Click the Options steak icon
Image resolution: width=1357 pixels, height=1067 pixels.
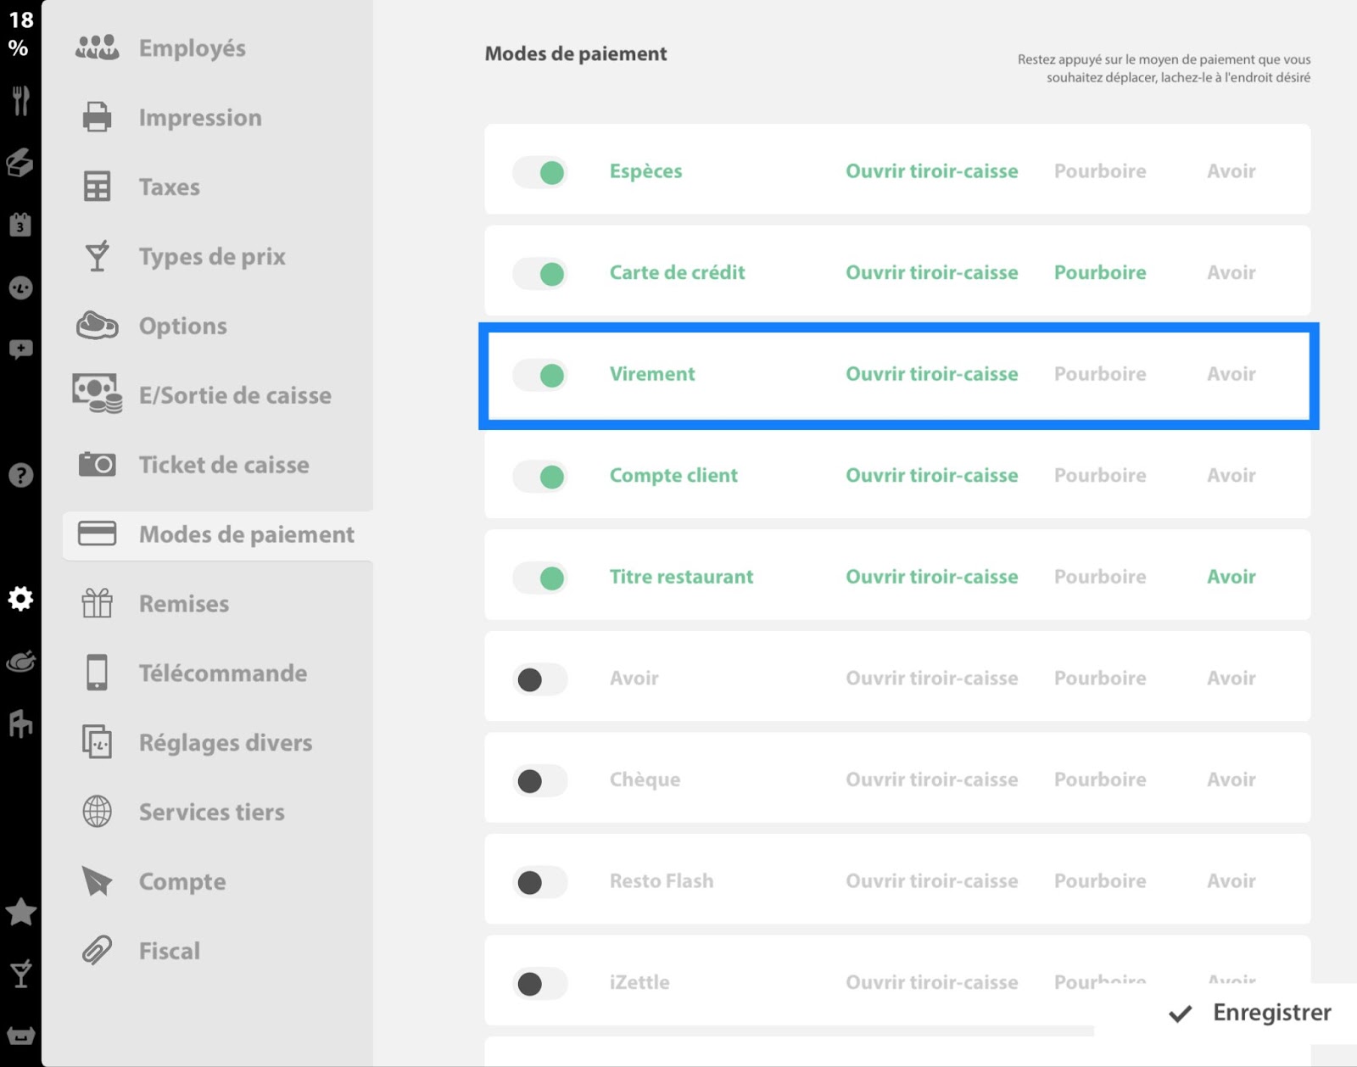(x=97, y=326)
